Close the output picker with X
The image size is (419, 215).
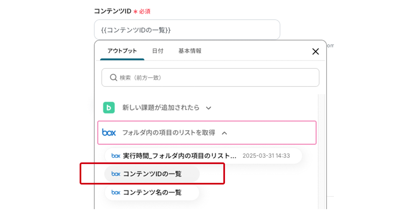(316, 51)
